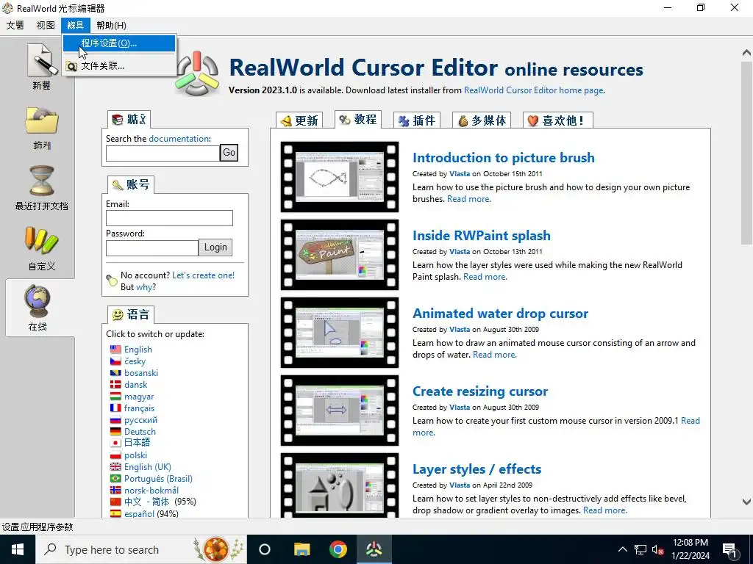753x564 pixels.
Task: Open Layer styles / effects title link
Action: [477, 469]
